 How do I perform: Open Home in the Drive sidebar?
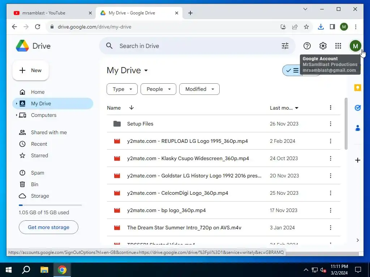[x=53, y=92]
